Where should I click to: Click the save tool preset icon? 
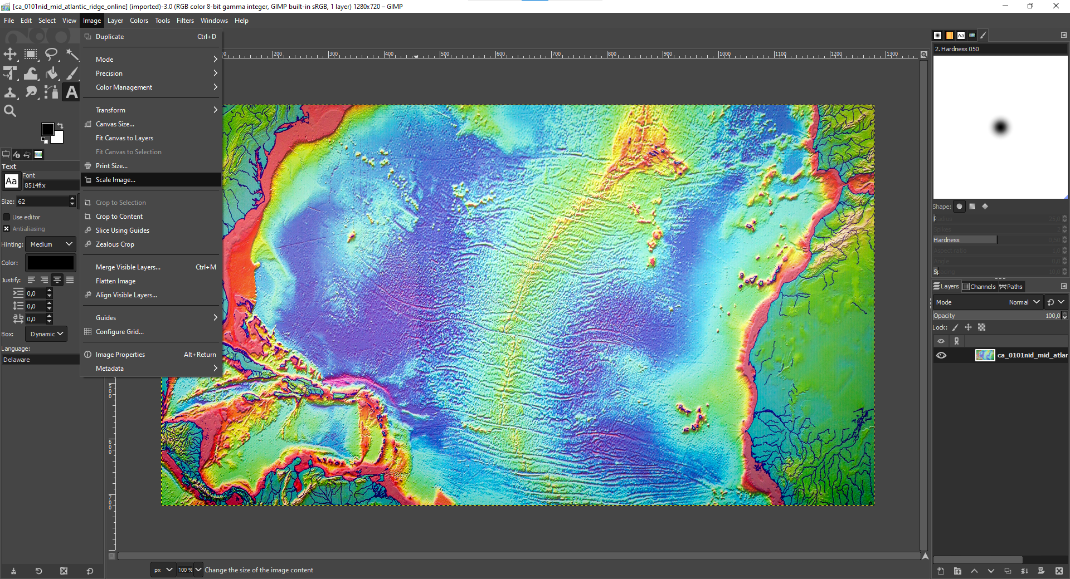pyautogui.click(x=13, y=571)
